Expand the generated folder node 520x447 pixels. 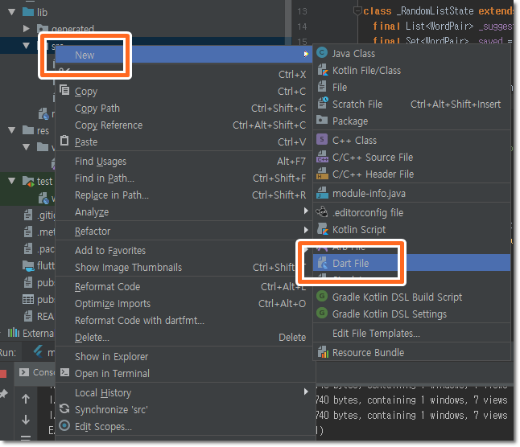[27, 29]
